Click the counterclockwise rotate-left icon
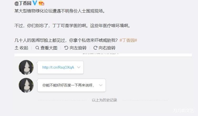 coord(66,48)
